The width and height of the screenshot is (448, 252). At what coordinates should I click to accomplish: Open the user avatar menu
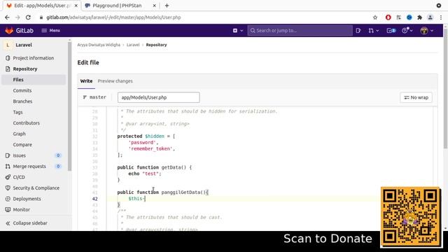coord(427,30)
